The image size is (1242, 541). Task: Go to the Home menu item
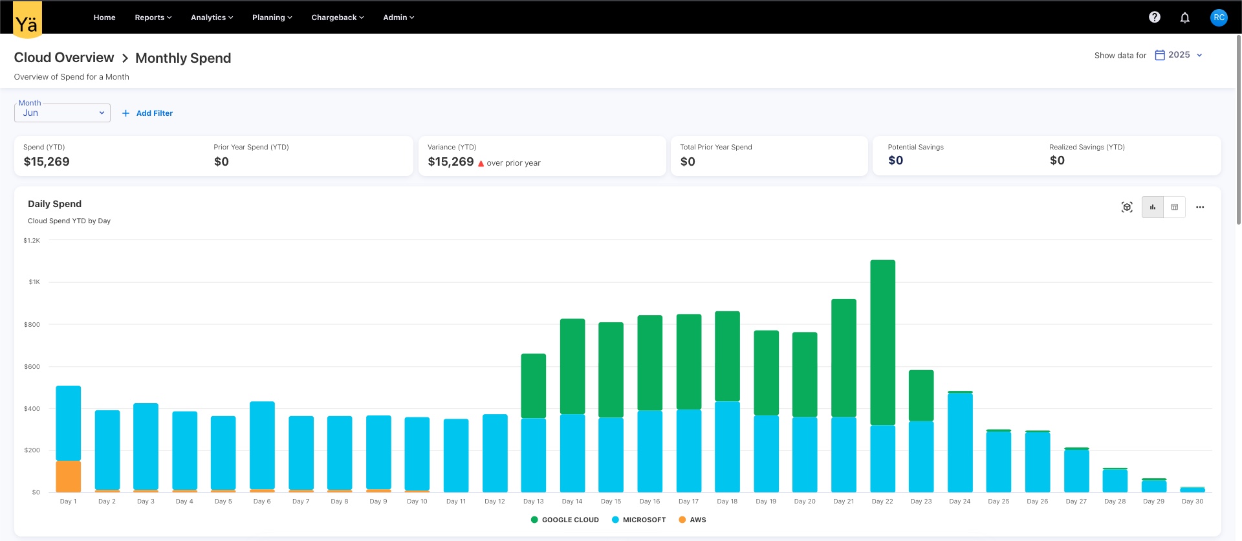pos(104,17)
